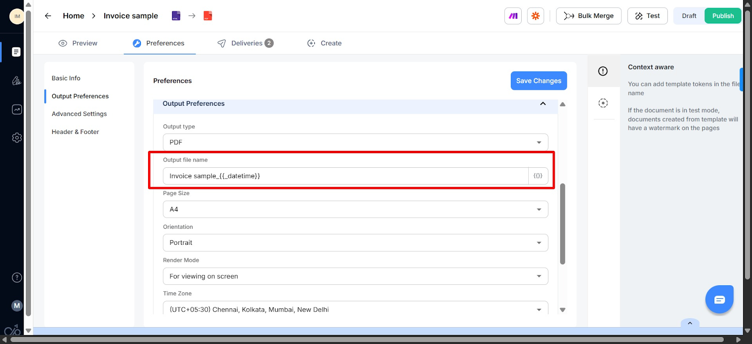The height and width of the screenshot is (344, 752).
Task: Click the Deliveries count badge showing 2
Action: tap(269, 43)
